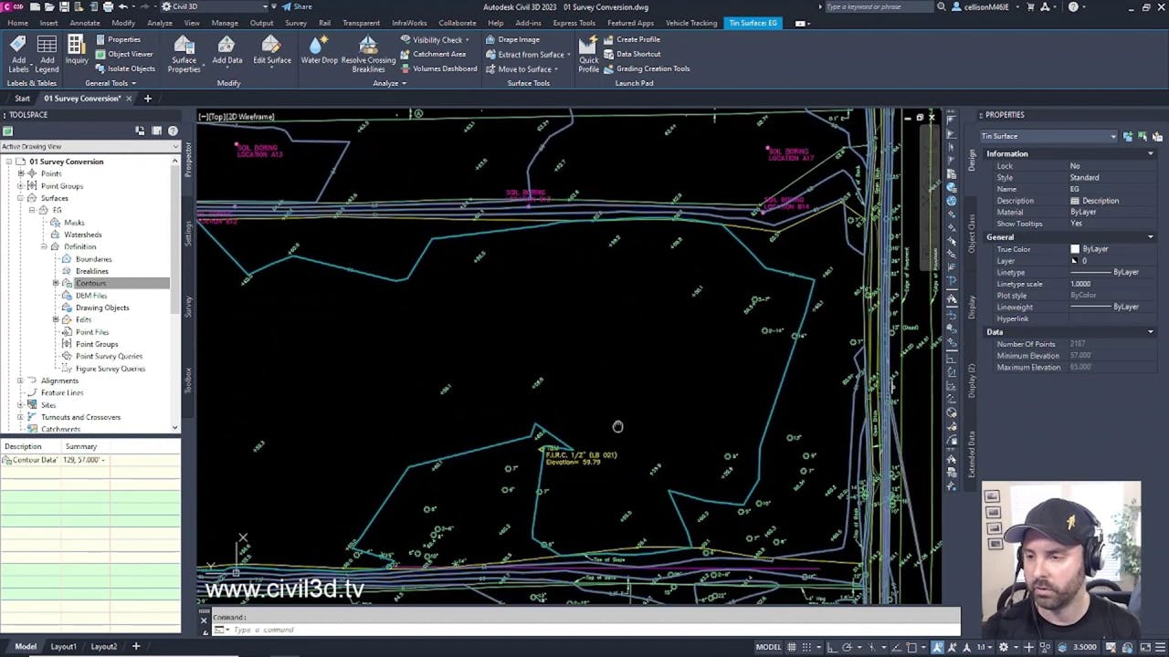Image resolution: width=1169 pixels, height=657 pixels.
Task: Collapse the Information section in Properties
Action: (x=1150, y=153)
